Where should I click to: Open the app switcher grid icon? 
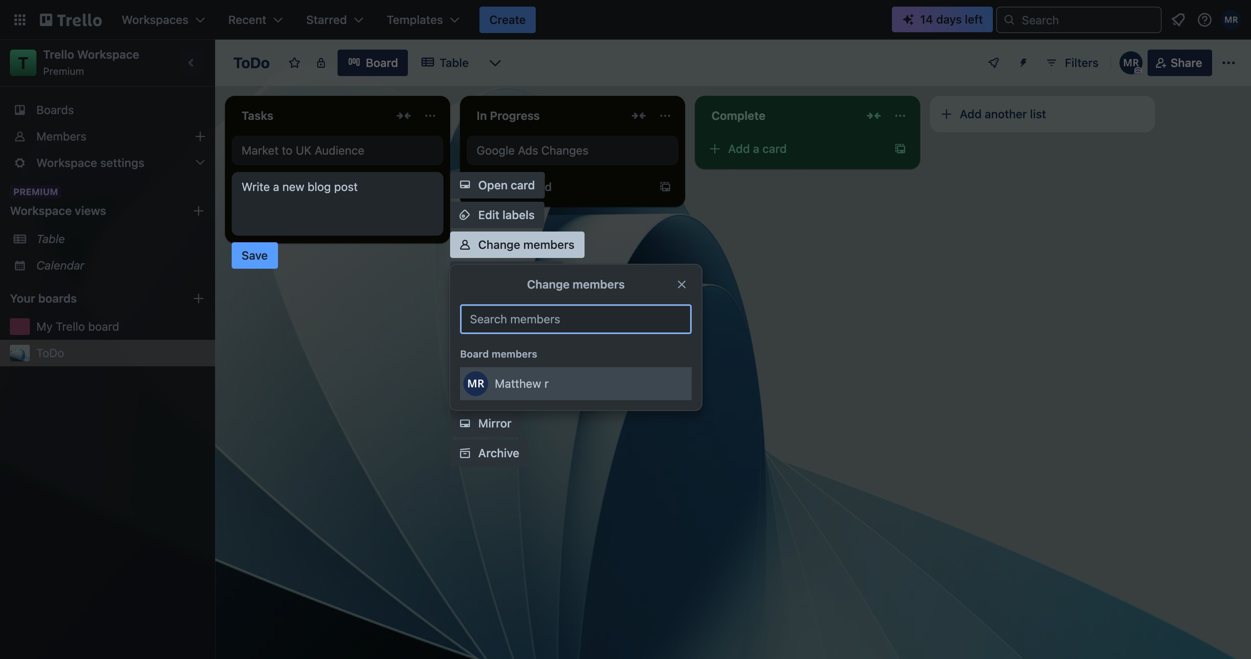coord(20,20)
